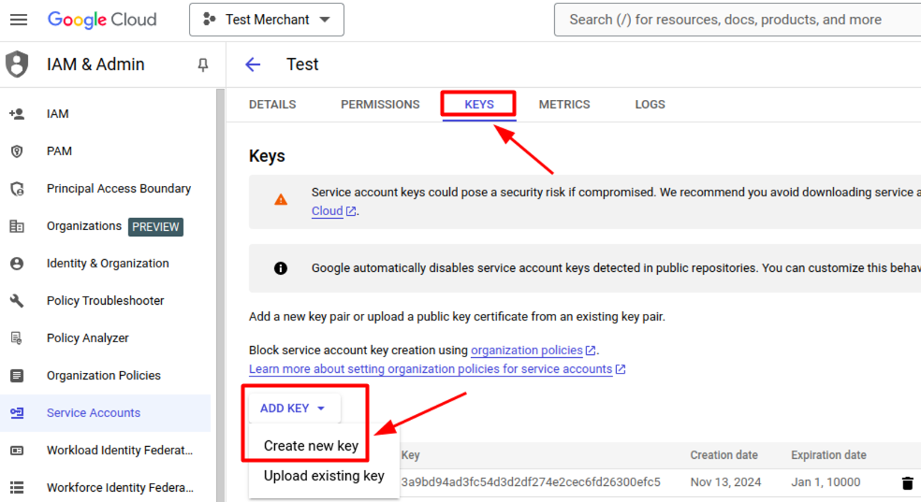Click the IAM & Admin shield icon
Image resolution: width=921 pixels, height=502 pixels.
17,64
